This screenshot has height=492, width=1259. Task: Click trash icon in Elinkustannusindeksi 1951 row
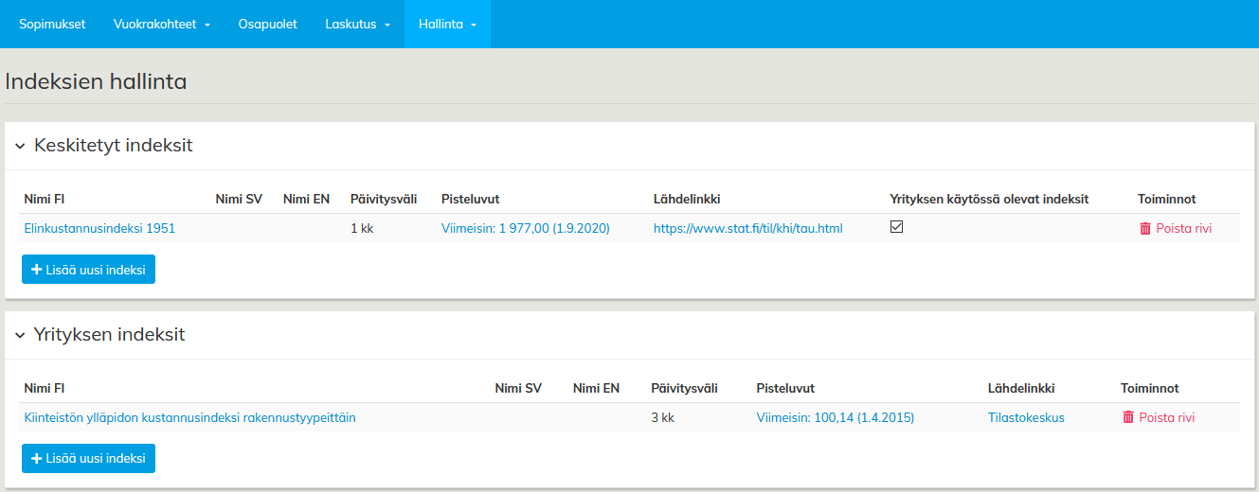click(x=1145, y=228)
